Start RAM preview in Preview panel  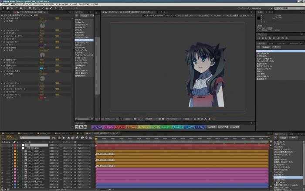tap(287, 38)
